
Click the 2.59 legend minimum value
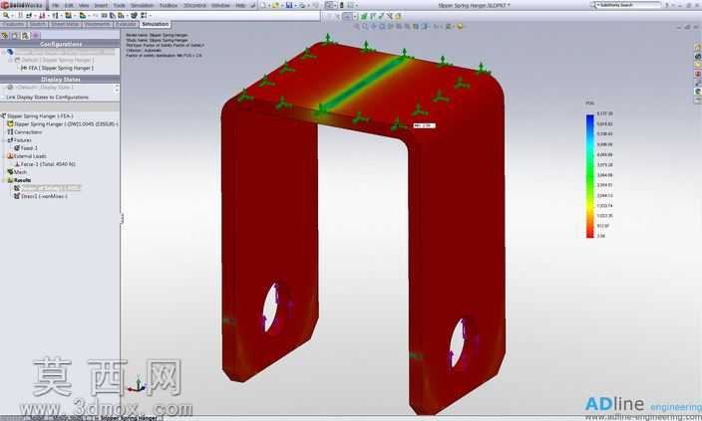click(x=601, y=236)
